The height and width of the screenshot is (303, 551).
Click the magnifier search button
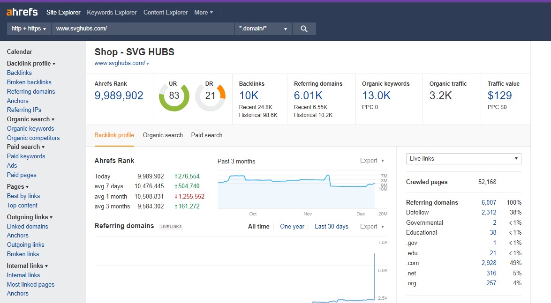click(304, 29)
